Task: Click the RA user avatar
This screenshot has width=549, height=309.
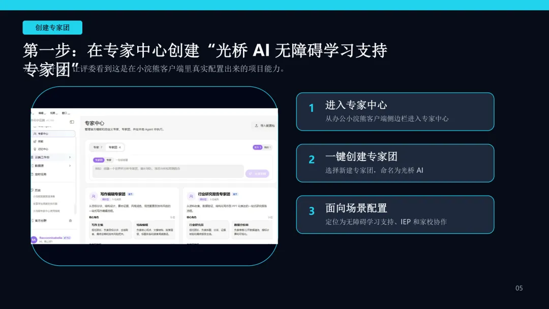Action: pos(34,240)
